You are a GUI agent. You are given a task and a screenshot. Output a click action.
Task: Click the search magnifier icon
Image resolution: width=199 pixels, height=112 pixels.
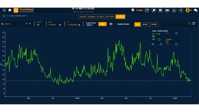coord(2,24)
